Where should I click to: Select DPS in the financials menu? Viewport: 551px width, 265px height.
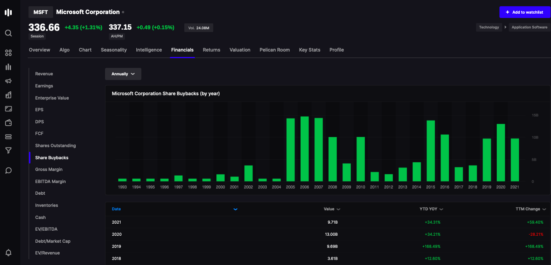tap(39, 122)
